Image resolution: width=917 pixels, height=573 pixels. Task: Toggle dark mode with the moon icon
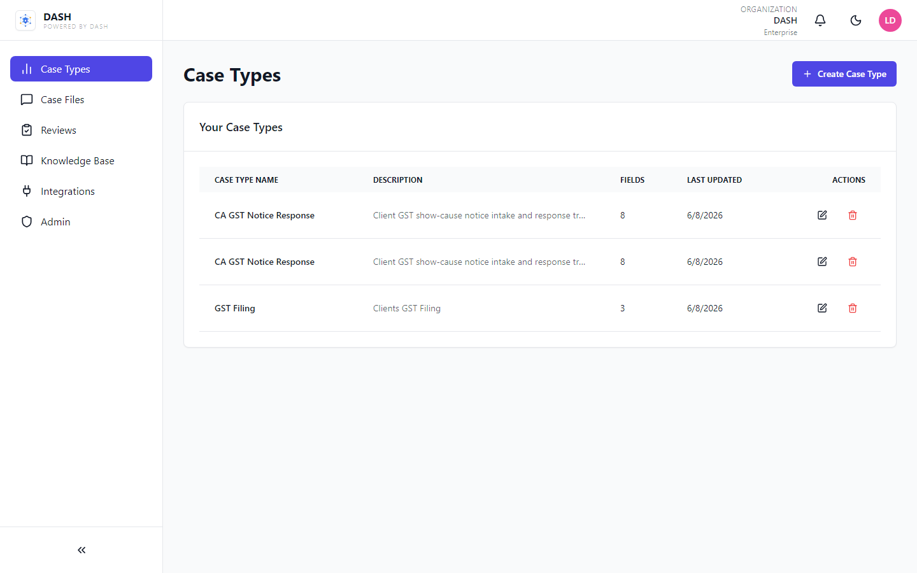click(856, 20)
